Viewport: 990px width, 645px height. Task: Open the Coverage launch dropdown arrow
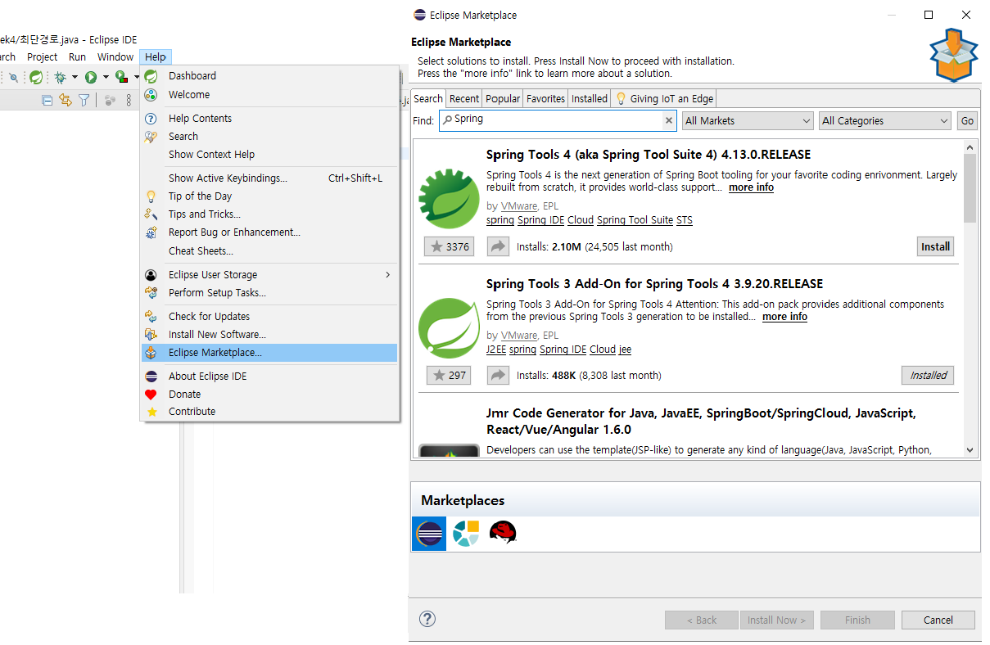136,77
